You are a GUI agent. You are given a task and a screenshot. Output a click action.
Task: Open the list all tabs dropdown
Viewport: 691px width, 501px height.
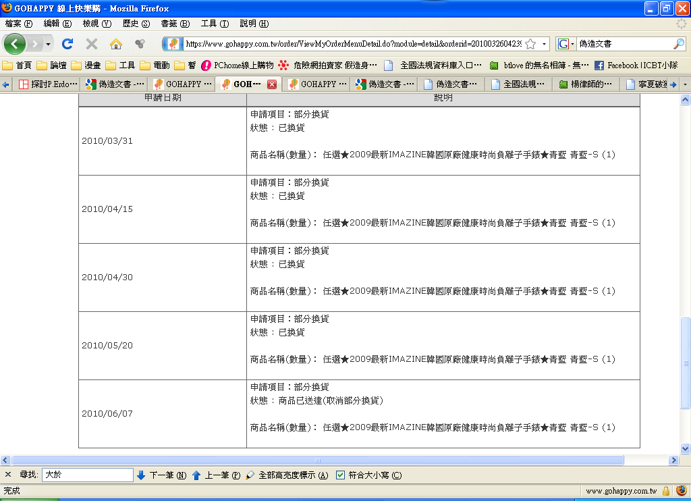point(685,84)
